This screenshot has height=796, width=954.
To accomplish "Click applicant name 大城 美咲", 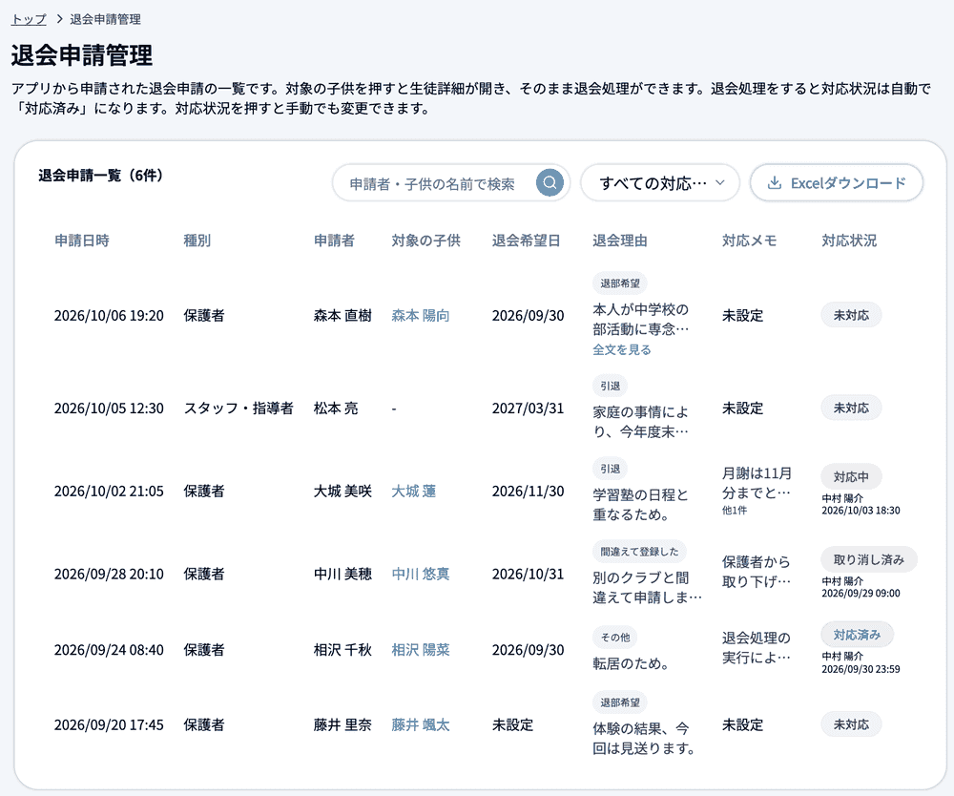I will point(342,492).
